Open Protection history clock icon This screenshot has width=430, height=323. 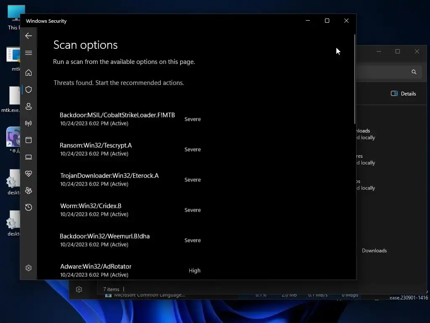click(x=29, y=207)
